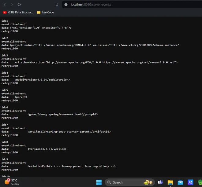
Task: Open the Mail app on the taskbar
Action: 180,182
